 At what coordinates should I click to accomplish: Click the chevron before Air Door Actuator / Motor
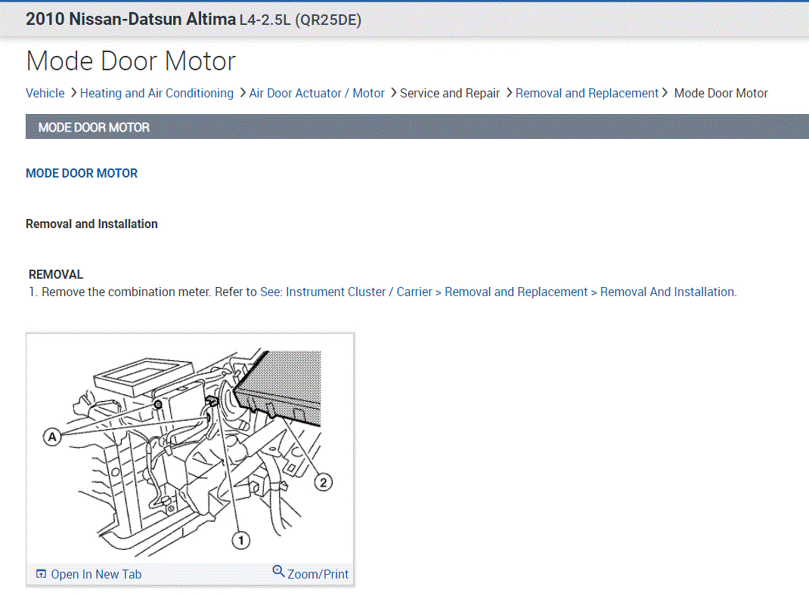[x=242, y=93]
